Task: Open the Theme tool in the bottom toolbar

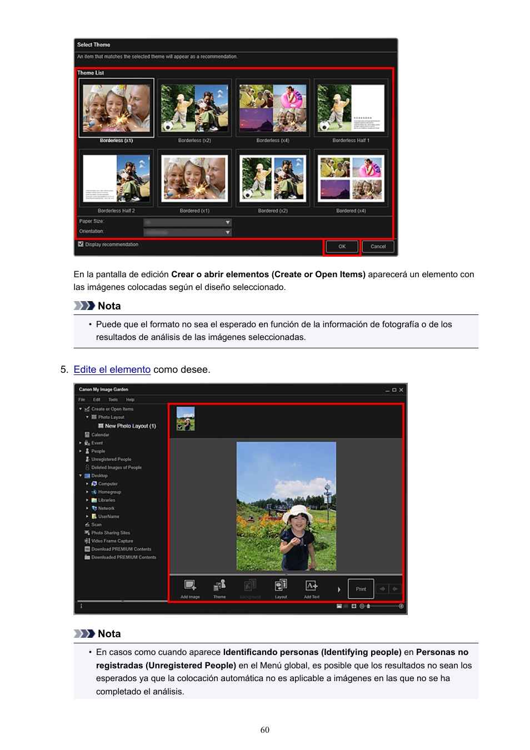Action: click(219, 586)
